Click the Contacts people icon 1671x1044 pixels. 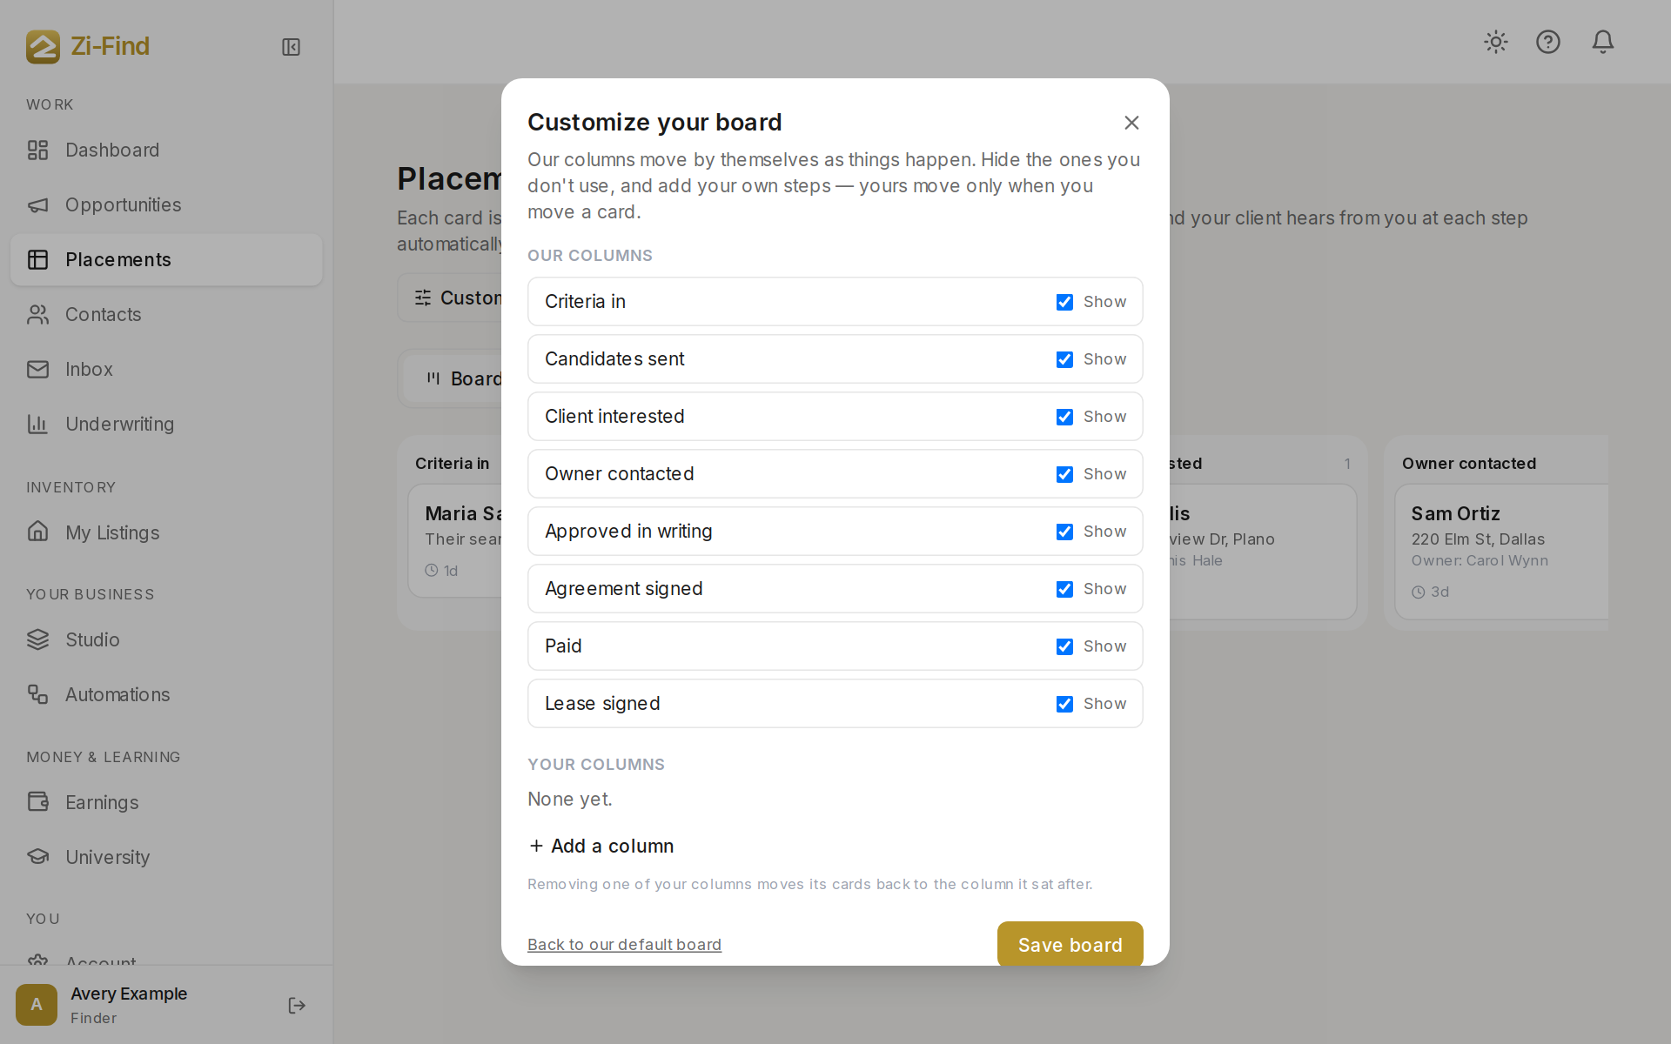pos(37,315)
